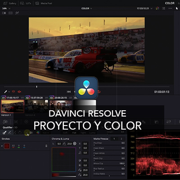Click the viewer scrubber playhead

pos(36,87)
